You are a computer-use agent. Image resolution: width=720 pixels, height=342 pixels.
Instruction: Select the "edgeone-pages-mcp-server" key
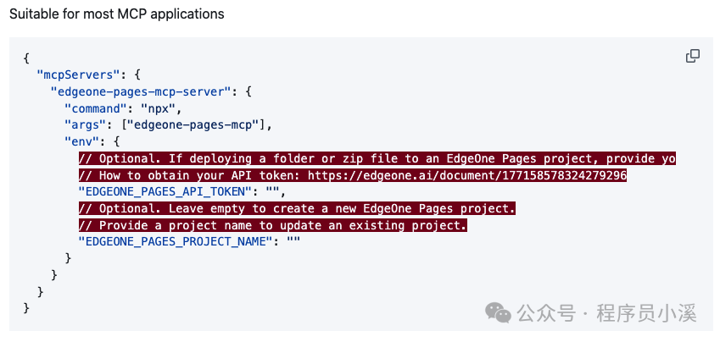144,91
